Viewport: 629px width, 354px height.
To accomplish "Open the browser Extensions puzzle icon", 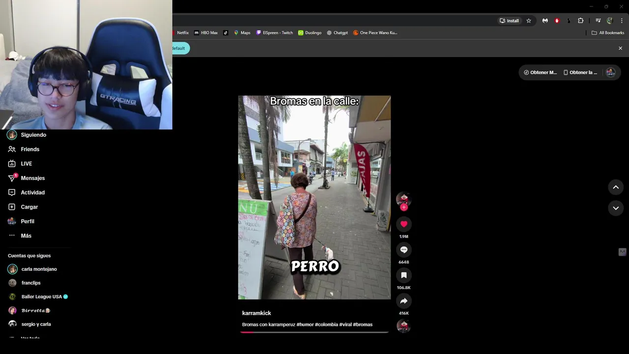I will pyautogui.click(x=580, y=21).
